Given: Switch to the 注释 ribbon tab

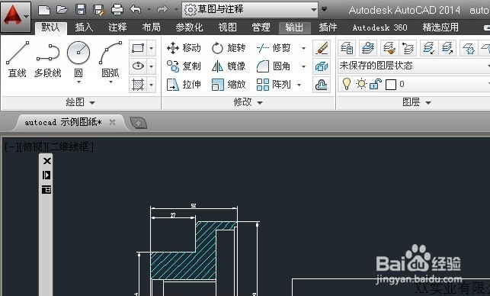Looking at the screenshot, I should pyautogui.click(x=117, y=27).
